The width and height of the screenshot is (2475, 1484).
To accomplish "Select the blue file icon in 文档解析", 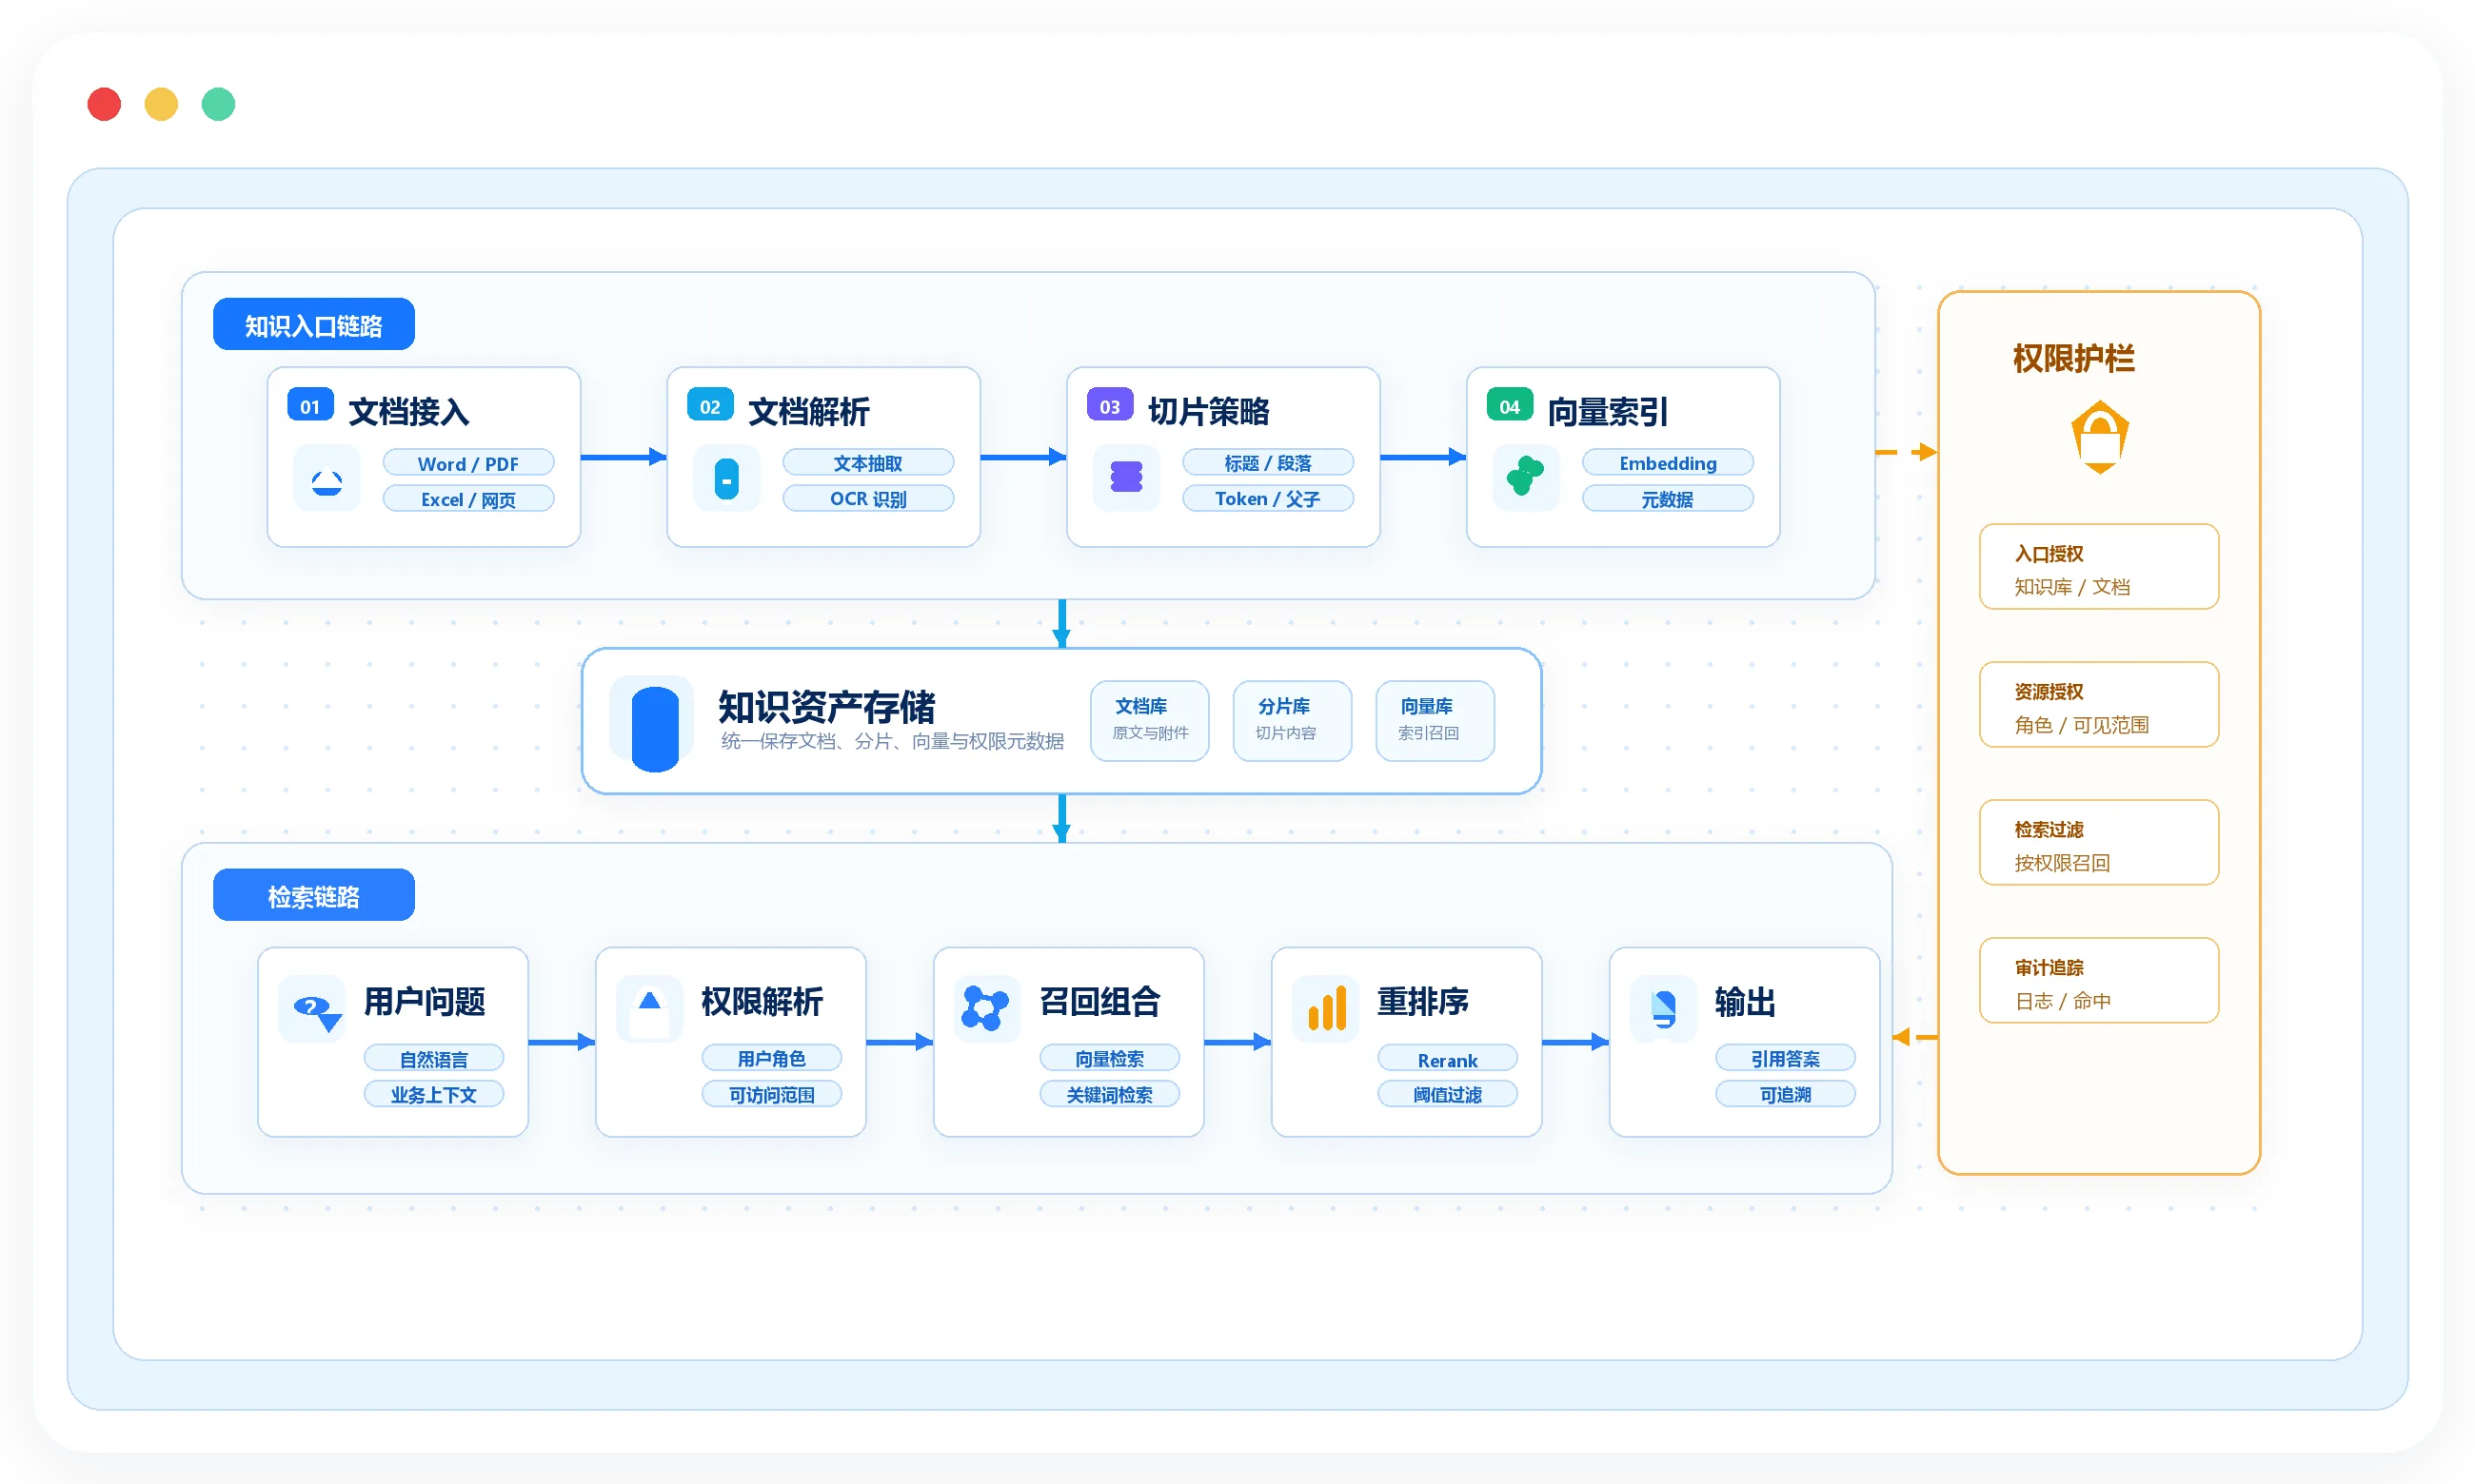I will 726,479.
